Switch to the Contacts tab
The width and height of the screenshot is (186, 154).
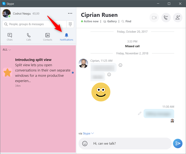tap(48, 37)
